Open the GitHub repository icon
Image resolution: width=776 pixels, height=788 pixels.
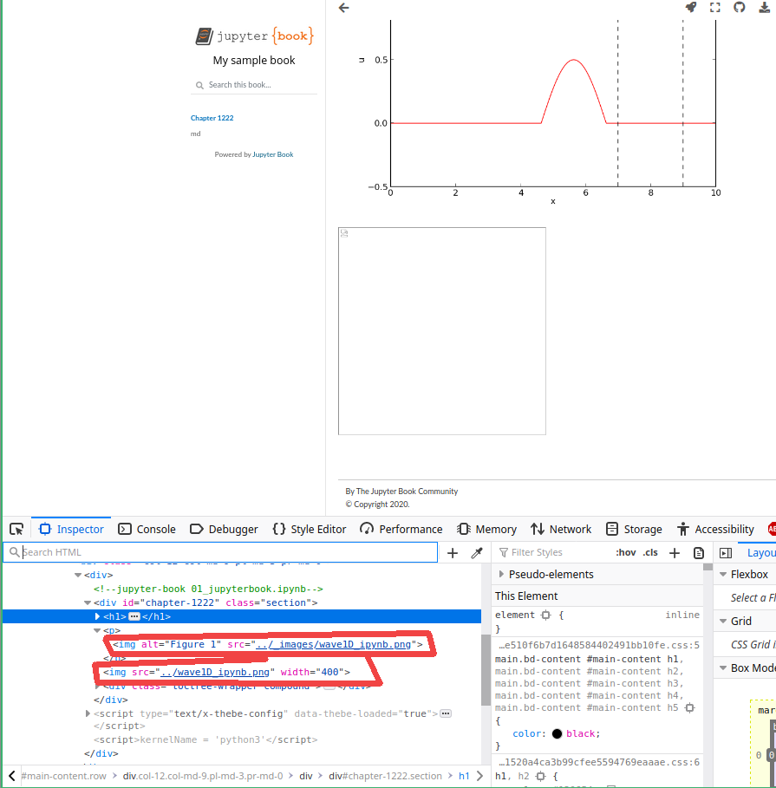[x=738, y=8]
